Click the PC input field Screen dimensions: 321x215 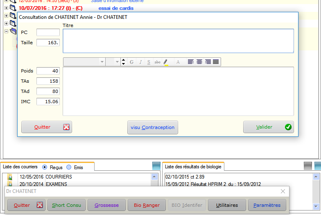(x=48, y=32)
